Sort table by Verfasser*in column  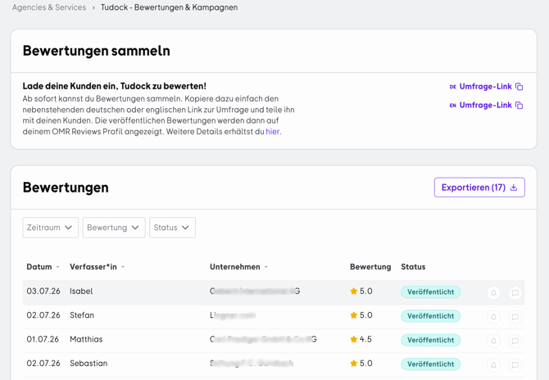tap(97, 267)
